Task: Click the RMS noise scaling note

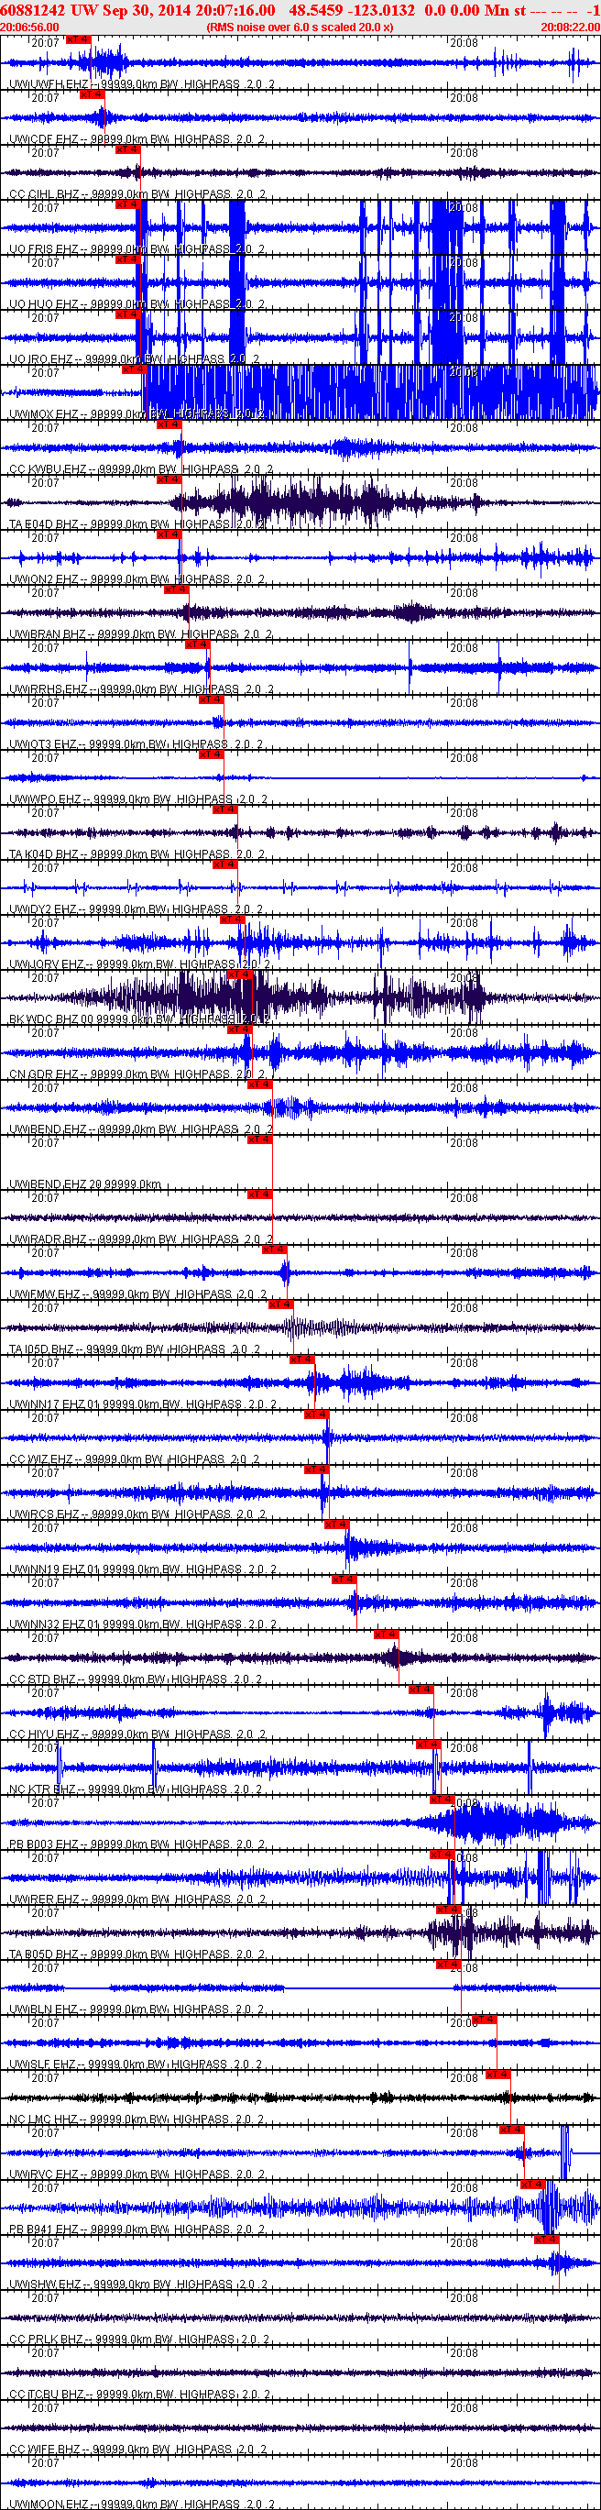Action: click(x=300, y=28)
